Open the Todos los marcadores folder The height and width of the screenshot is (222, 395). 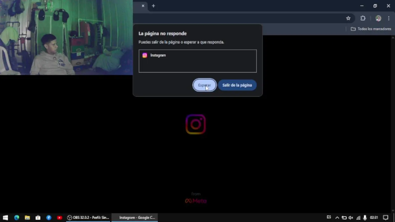click(371, 29)
